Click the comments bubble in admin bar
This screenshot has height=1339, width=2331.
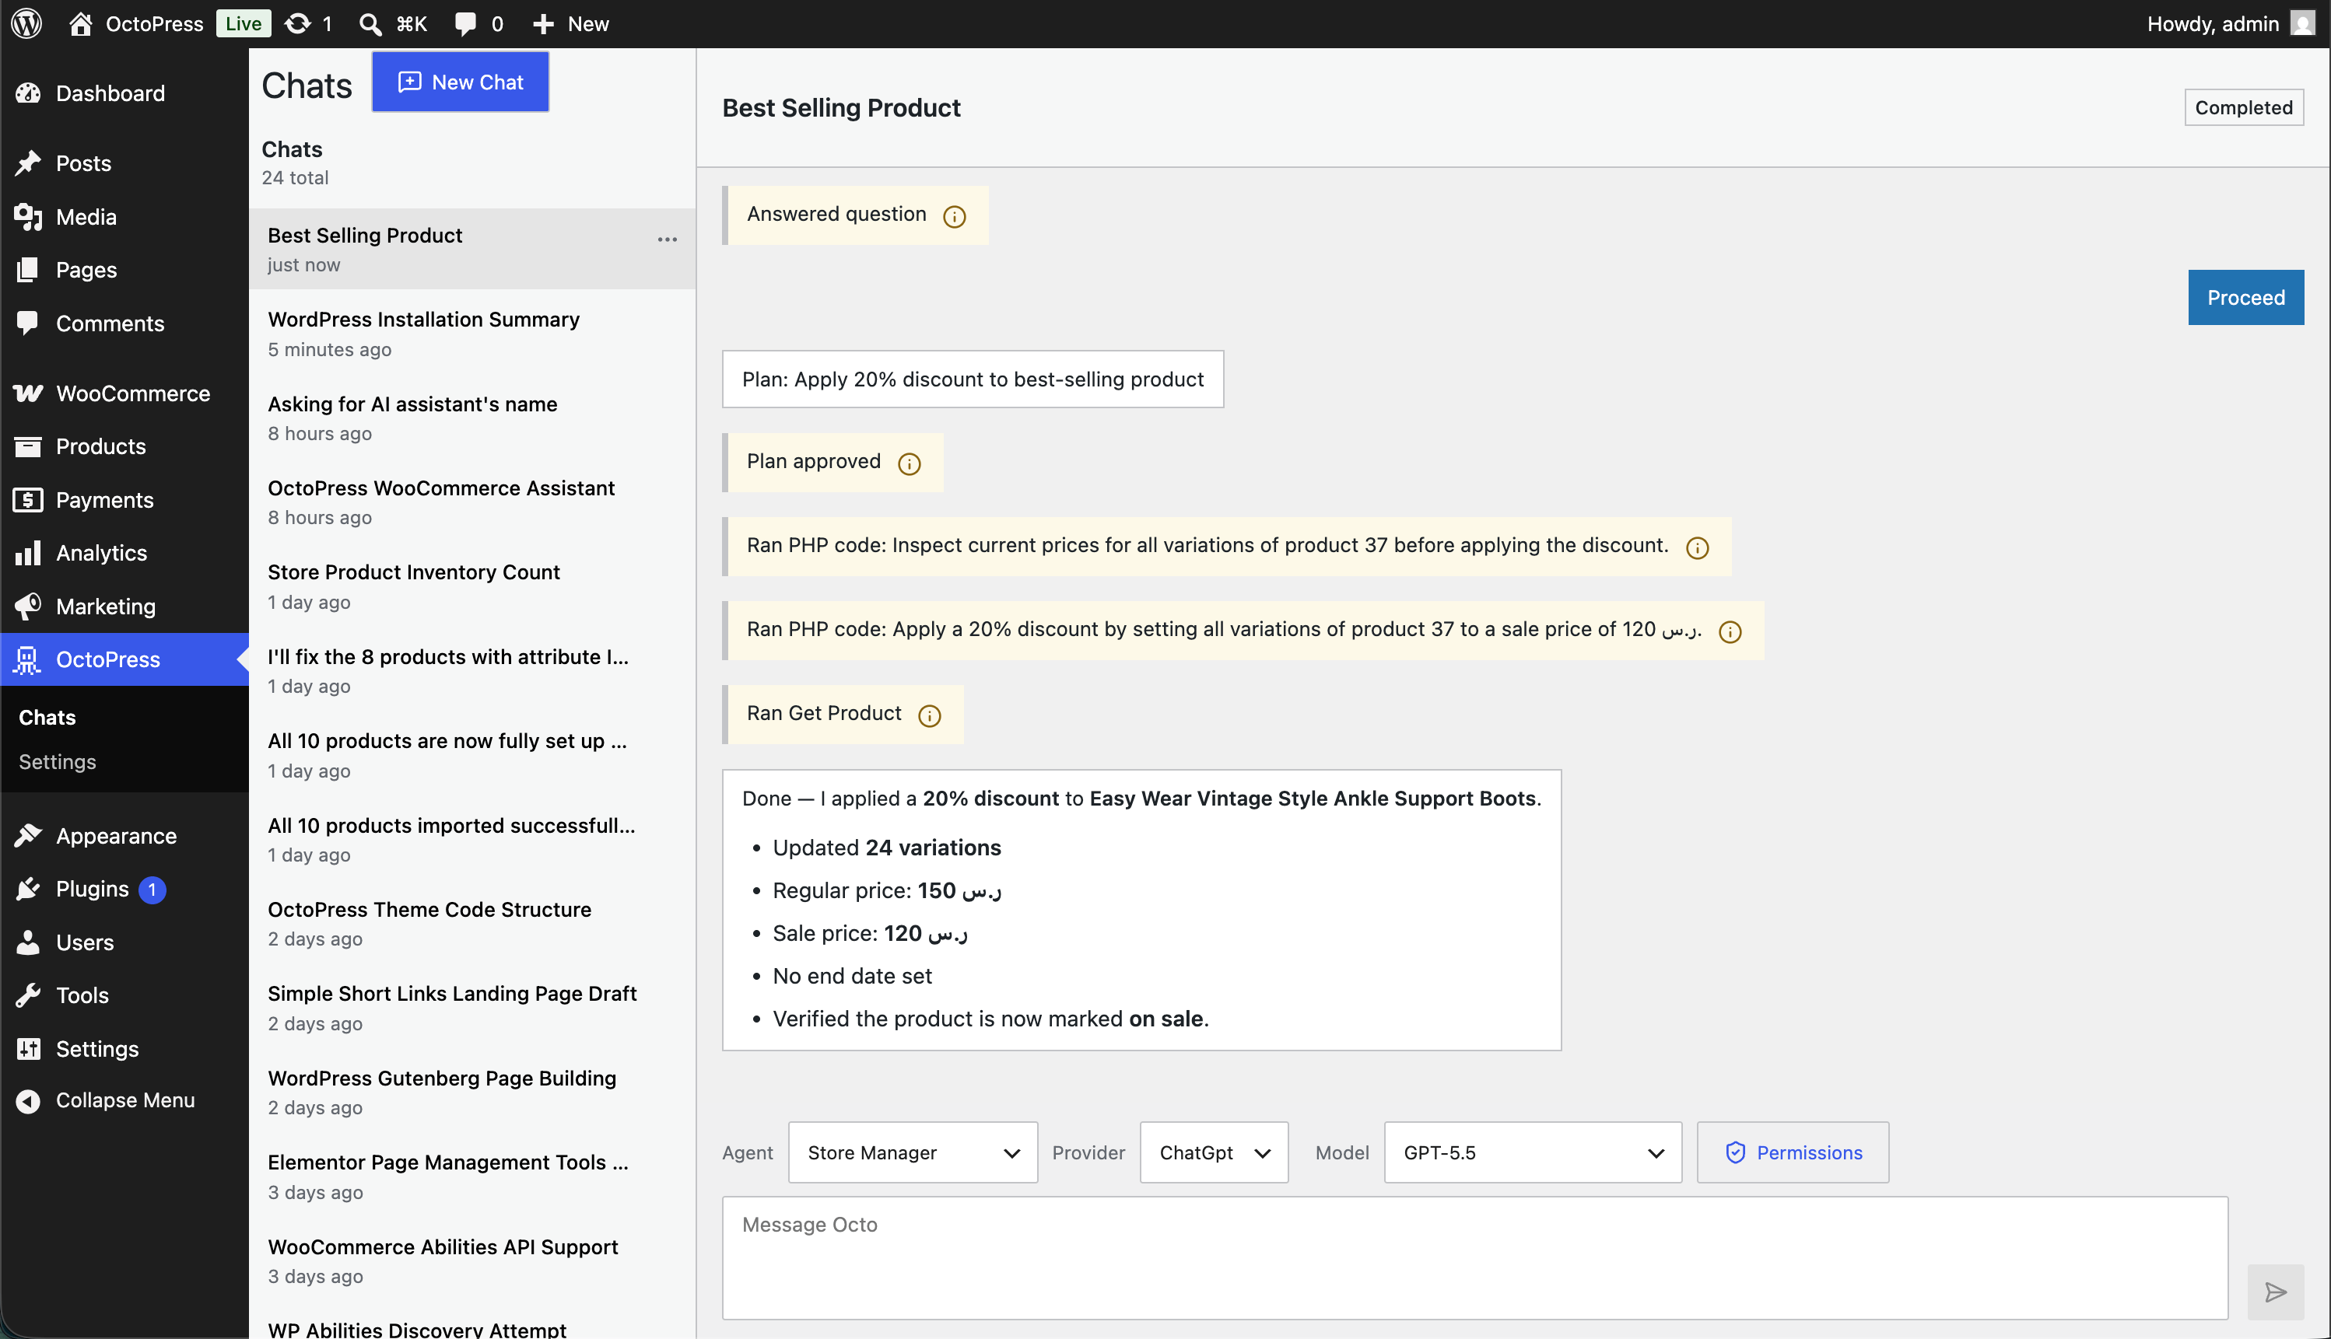(x=465, y=24)
